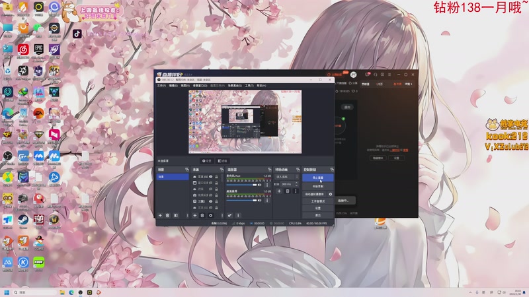529x297 pixels.
Task: Open Scene Collection menu in OBS
Action: coord(235,86)
